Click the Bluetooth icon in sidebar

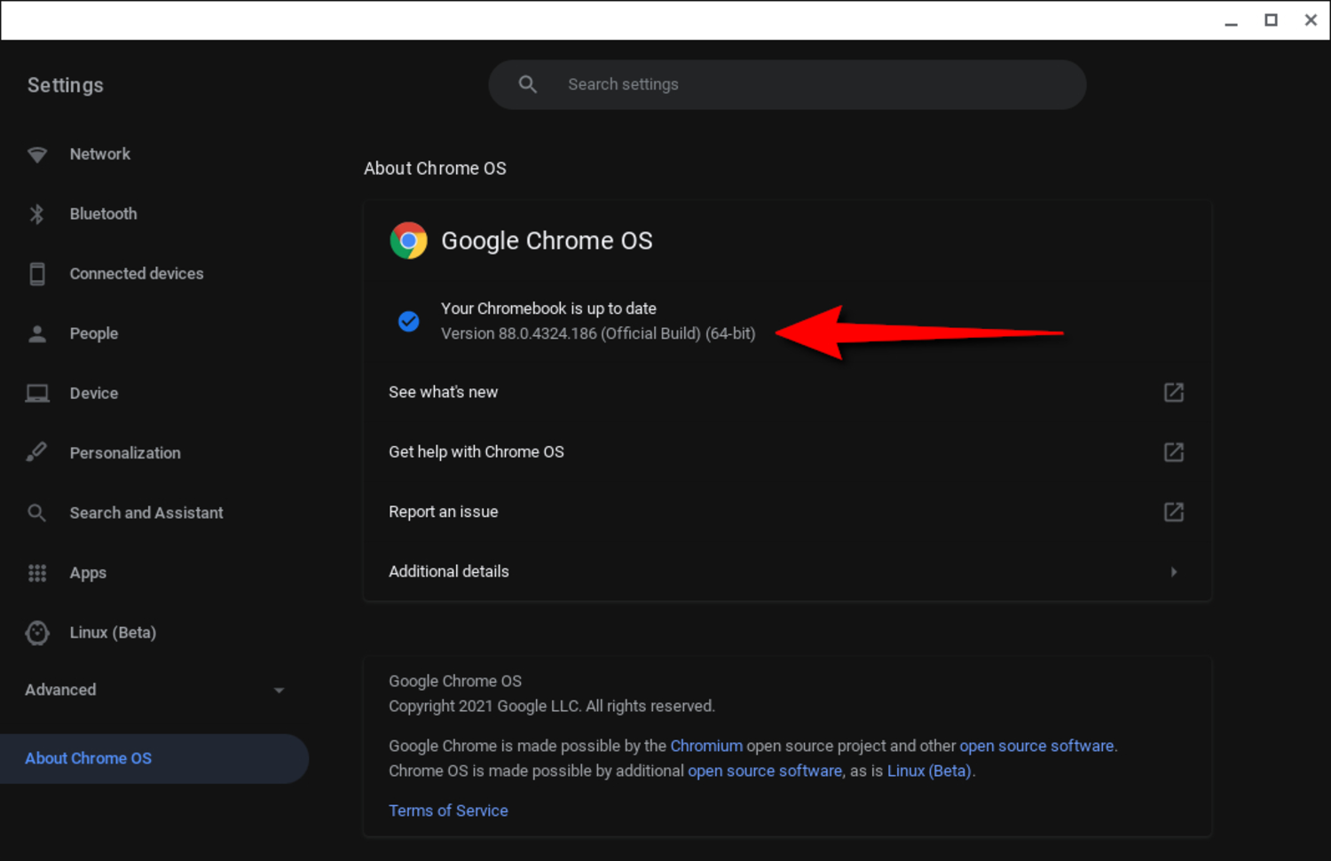37,214
